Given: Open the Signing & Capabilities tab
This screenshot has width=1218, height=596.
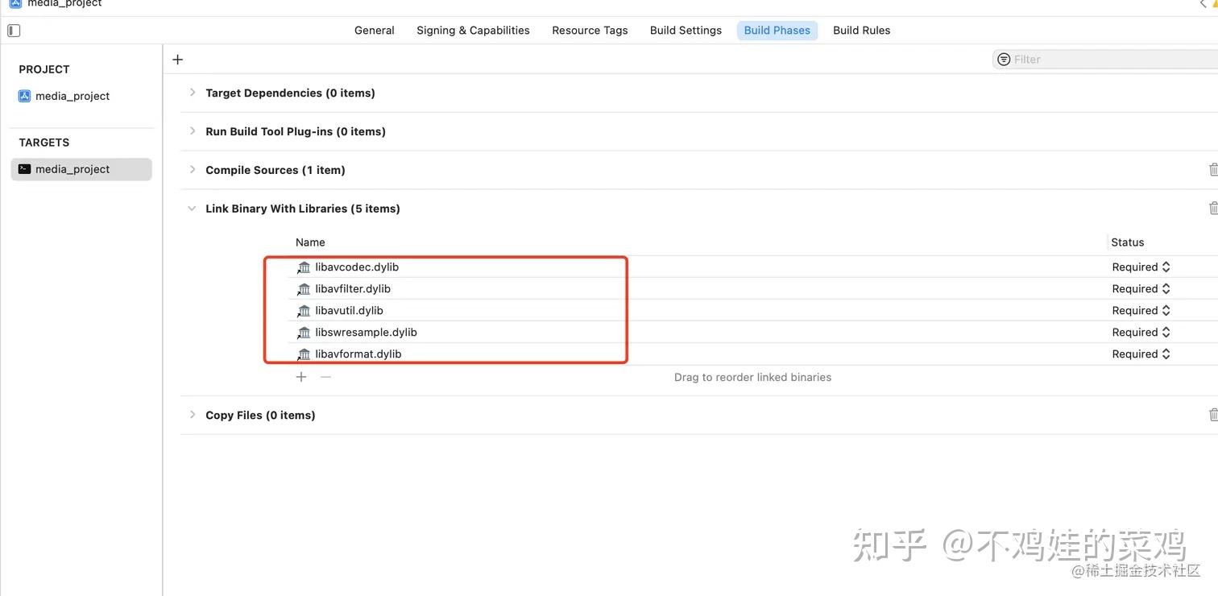Looking at the screenshot, I should [473, 30].
